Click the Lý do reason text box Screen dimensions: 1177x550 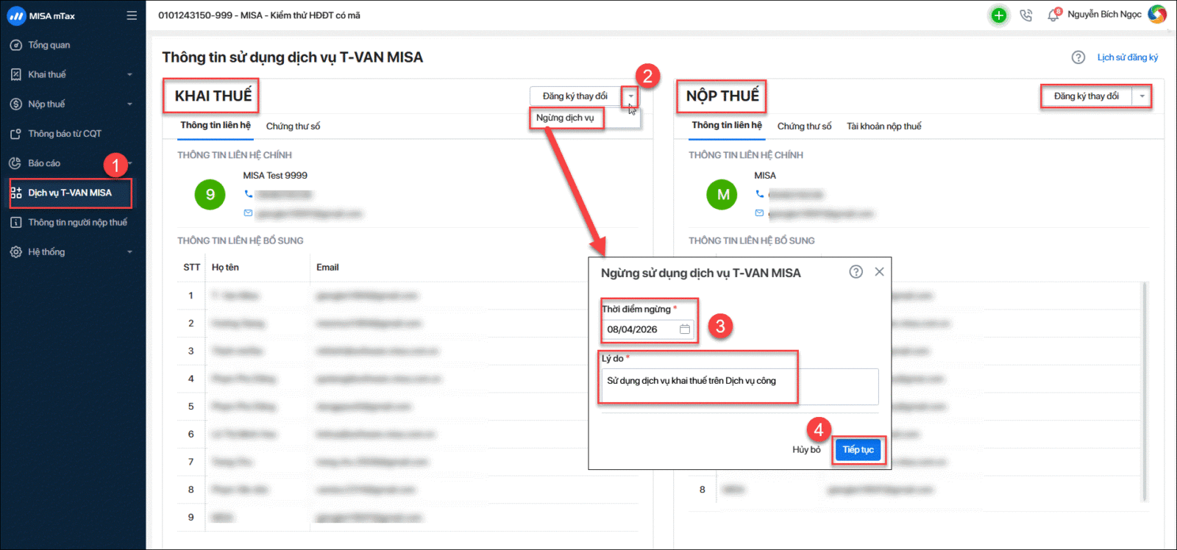[740, 386]
